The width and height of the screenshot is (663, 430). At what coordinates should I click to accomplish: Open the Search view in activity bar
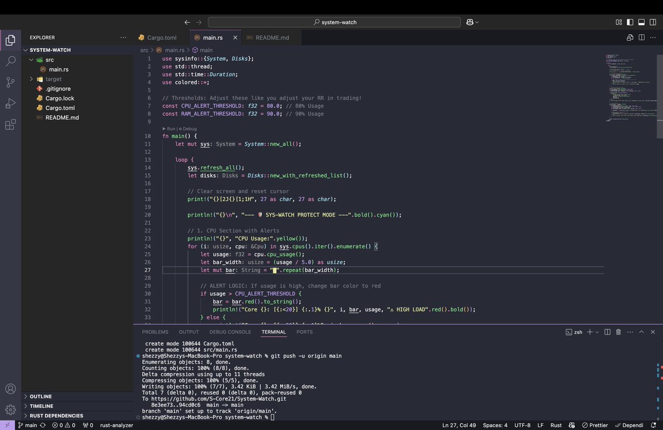point(10,61)
